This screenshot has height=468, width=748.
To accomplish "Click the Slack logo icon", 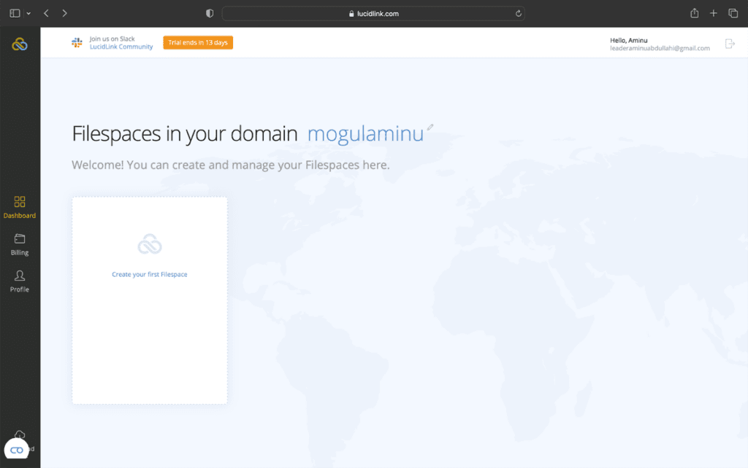I will pos(77,43).
